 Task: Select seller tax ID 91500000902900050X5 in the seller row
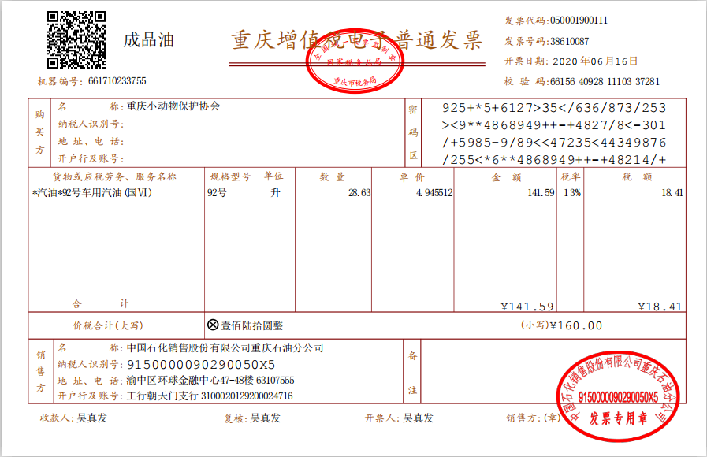tap(201, 364)
